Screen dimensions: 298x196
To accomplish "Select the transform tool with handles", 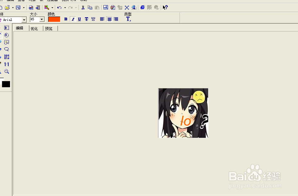I will tap(7, 57).
